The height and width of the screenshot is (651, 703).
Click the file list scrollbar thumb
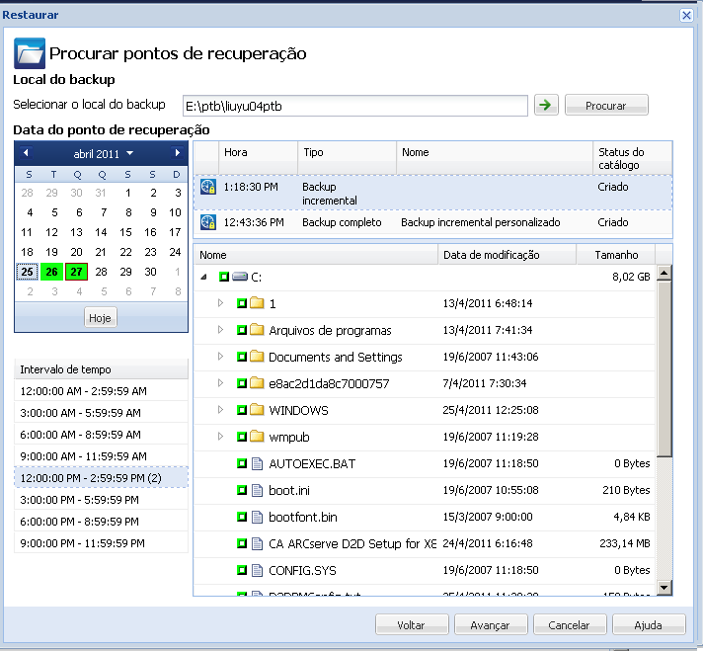pyautogui.click(x=664, y=368)
